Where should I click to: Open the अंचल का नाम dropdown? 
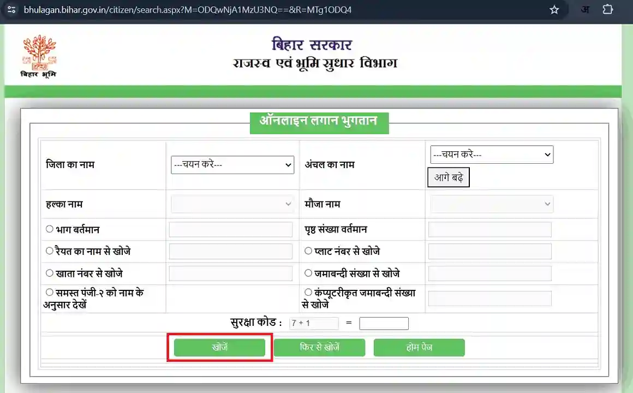(x=492, y=154)
